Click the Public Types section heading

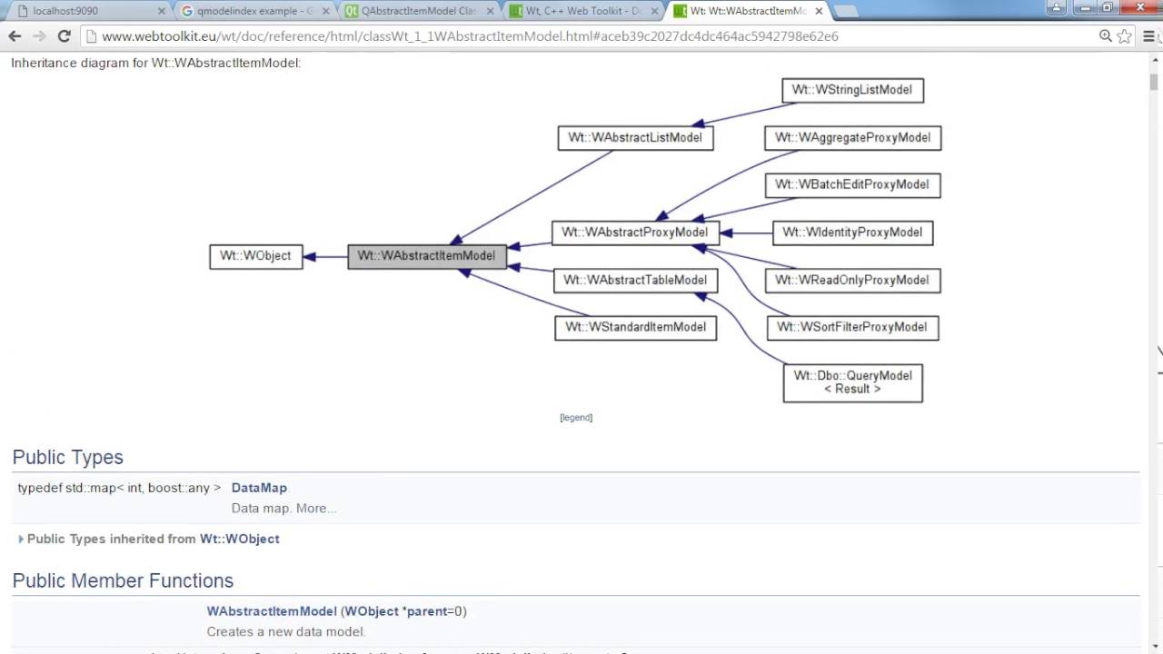[68, 458]
